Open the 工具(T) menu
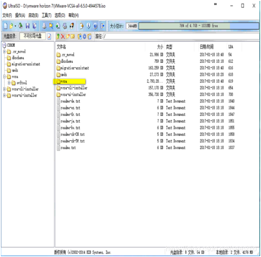The height and width of the screenshot is (257, 261). [46, 15]
